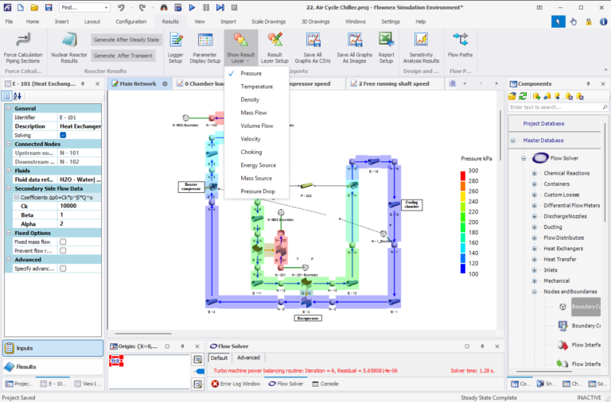Enable the Prevent flow reversal checkbox

tap(63, 250)
